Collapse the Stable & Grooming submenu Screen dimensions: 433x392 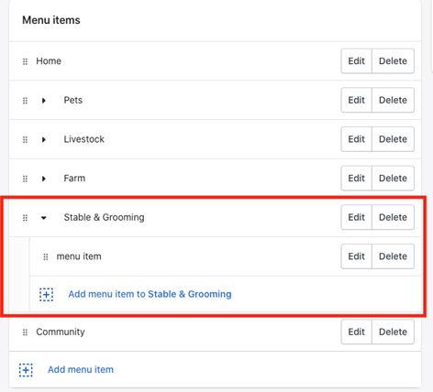tap(44, 218)
